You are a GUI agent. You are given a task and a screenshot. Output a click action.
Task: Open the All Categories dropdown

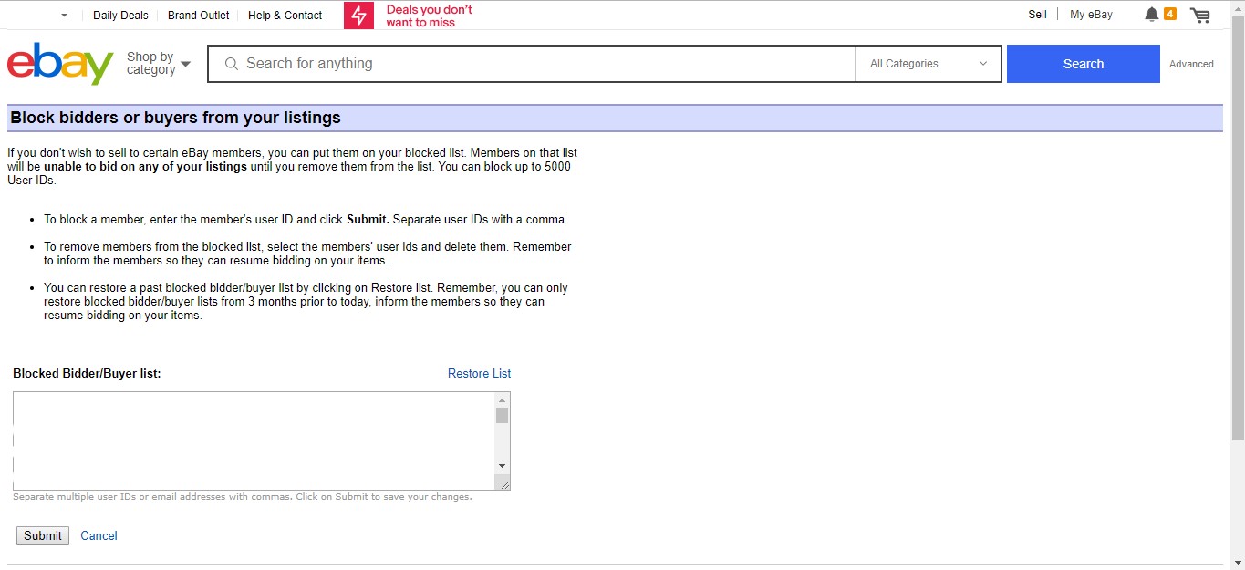pyautogui.click(x=929, y=64)
